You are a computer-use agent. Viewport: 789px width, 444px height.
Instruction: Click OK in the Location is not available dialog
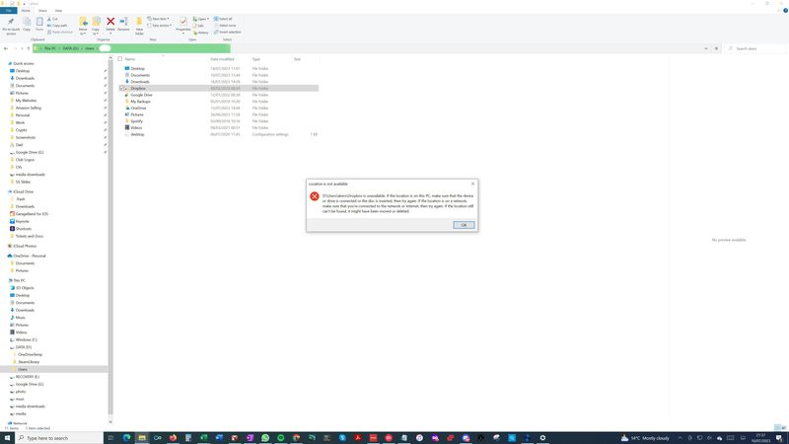click(x=464, y=225)
